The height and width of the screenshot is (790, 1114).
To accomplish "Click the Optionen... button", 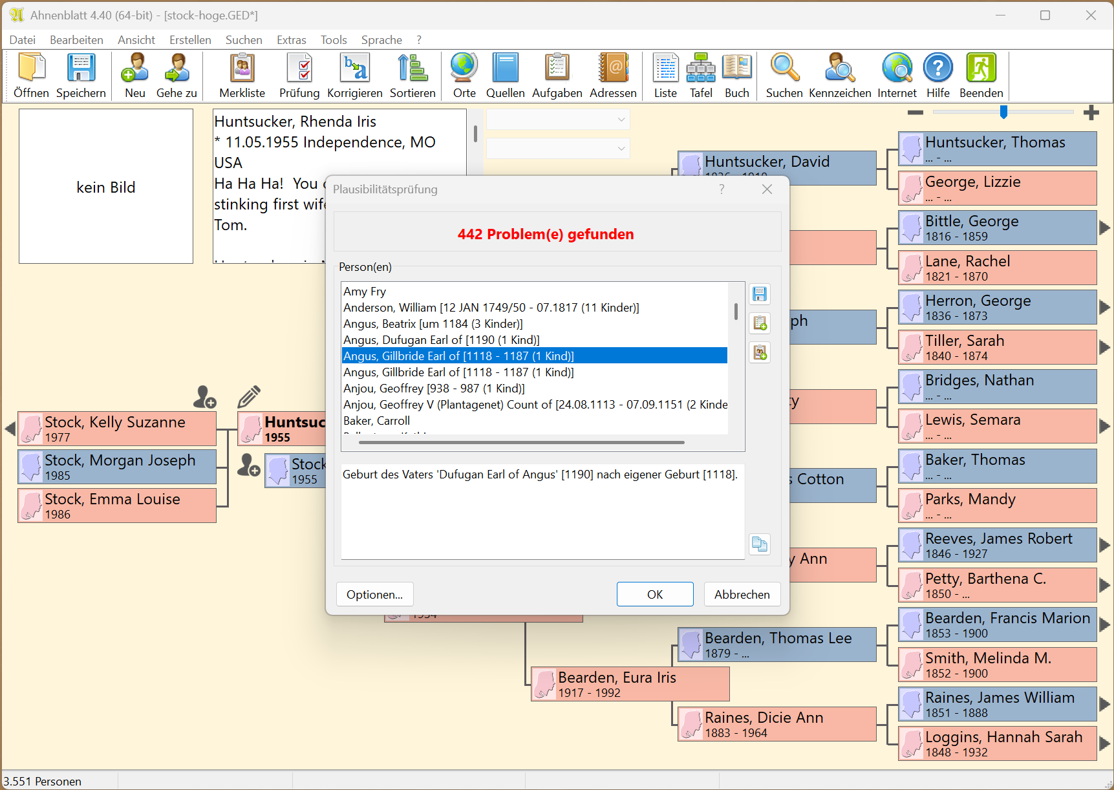I will (x=374, y=594).
